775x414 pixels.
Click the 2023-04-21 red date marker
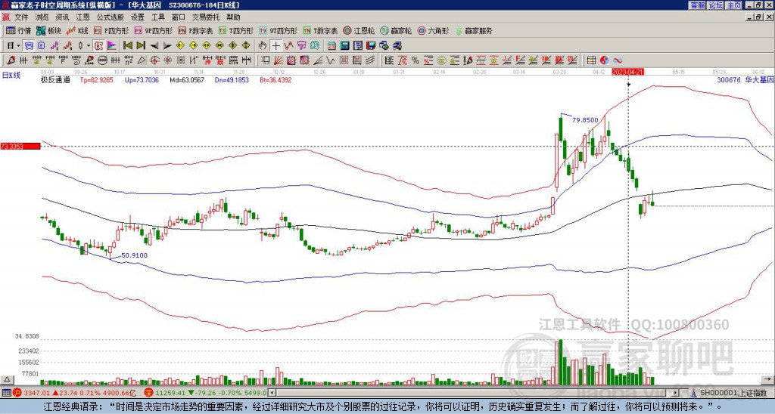tap(628, 72)
